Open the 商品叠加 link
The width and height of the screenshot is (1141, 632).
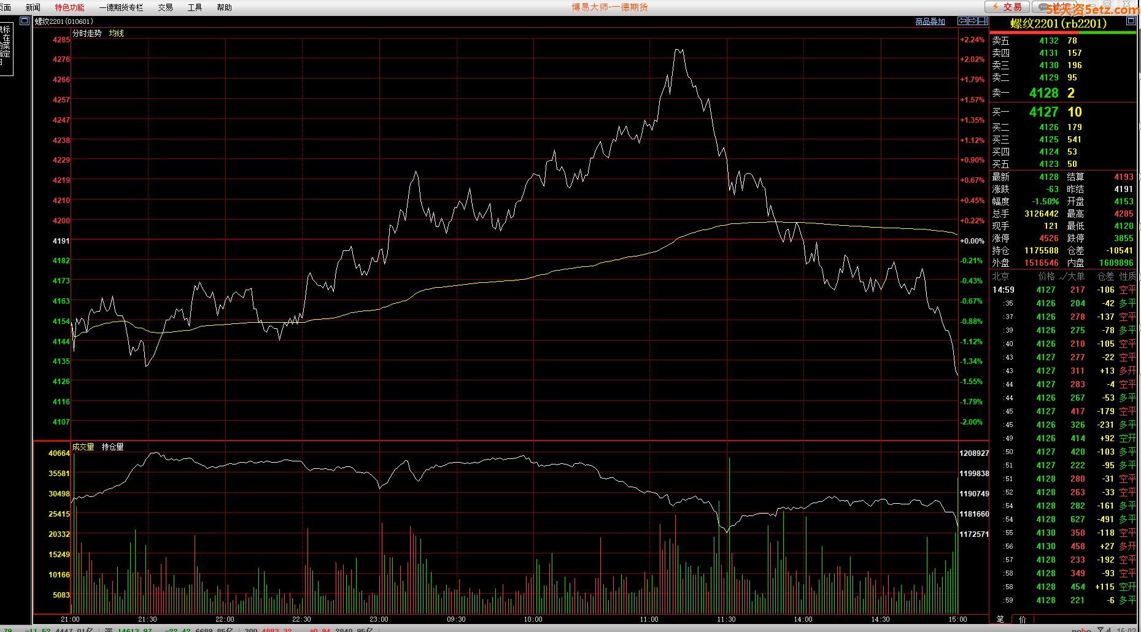(930, 21)
